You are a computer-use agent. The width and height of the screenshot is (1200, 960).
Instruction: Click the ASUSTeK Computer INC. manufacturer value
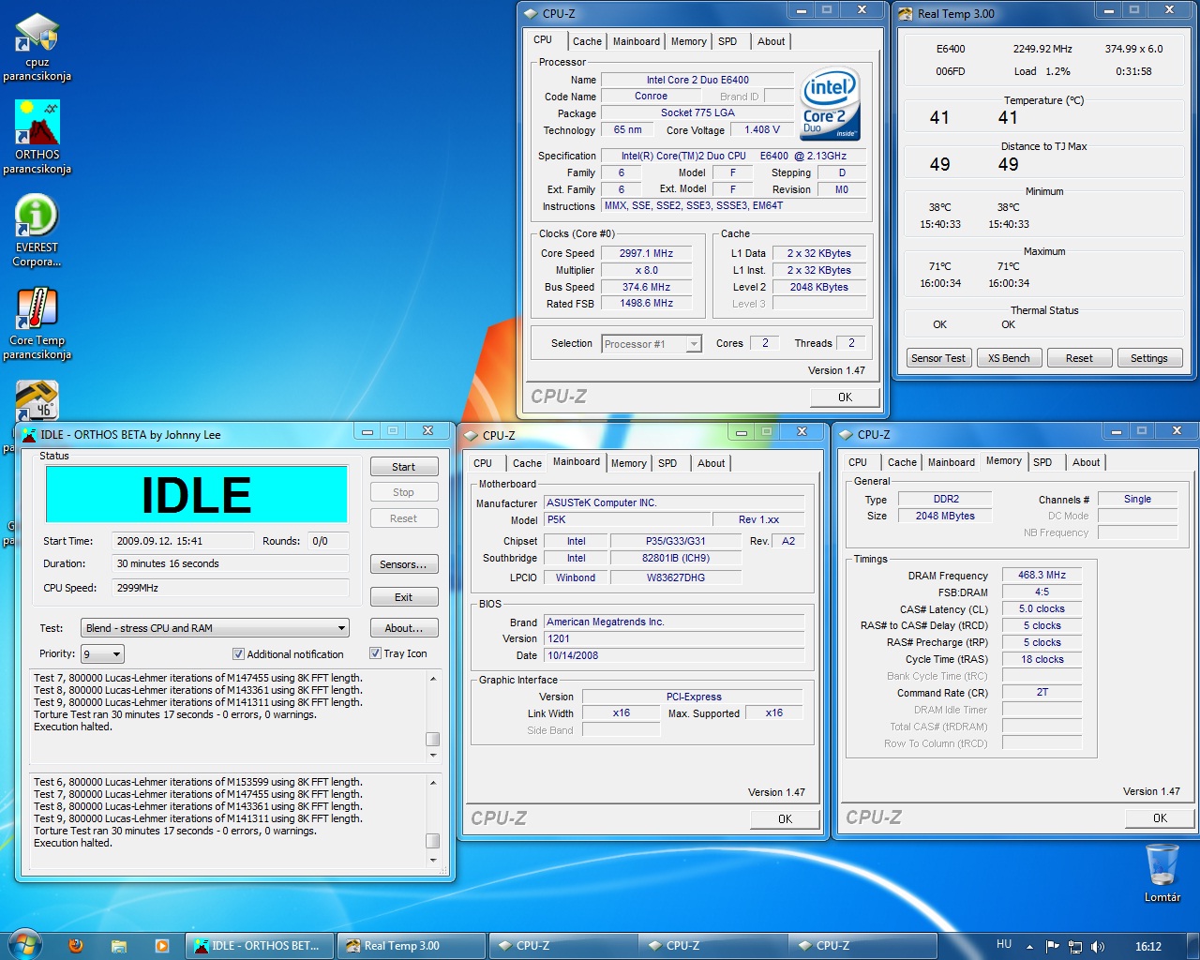click(674, 502)
